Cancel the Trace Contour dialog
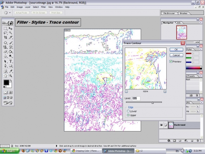Viewport: 205px width, 154px height. pos(176,55)
